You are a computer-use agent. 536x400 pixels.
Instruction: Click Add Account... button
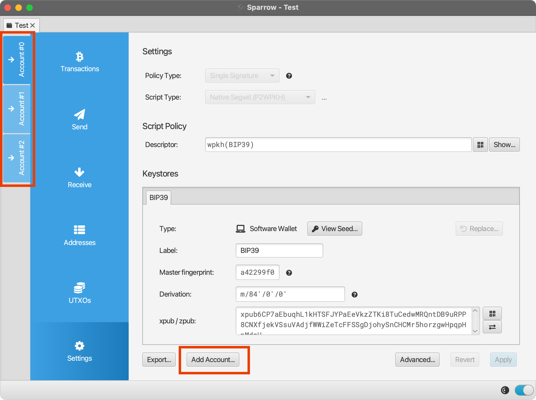[213, 360]
